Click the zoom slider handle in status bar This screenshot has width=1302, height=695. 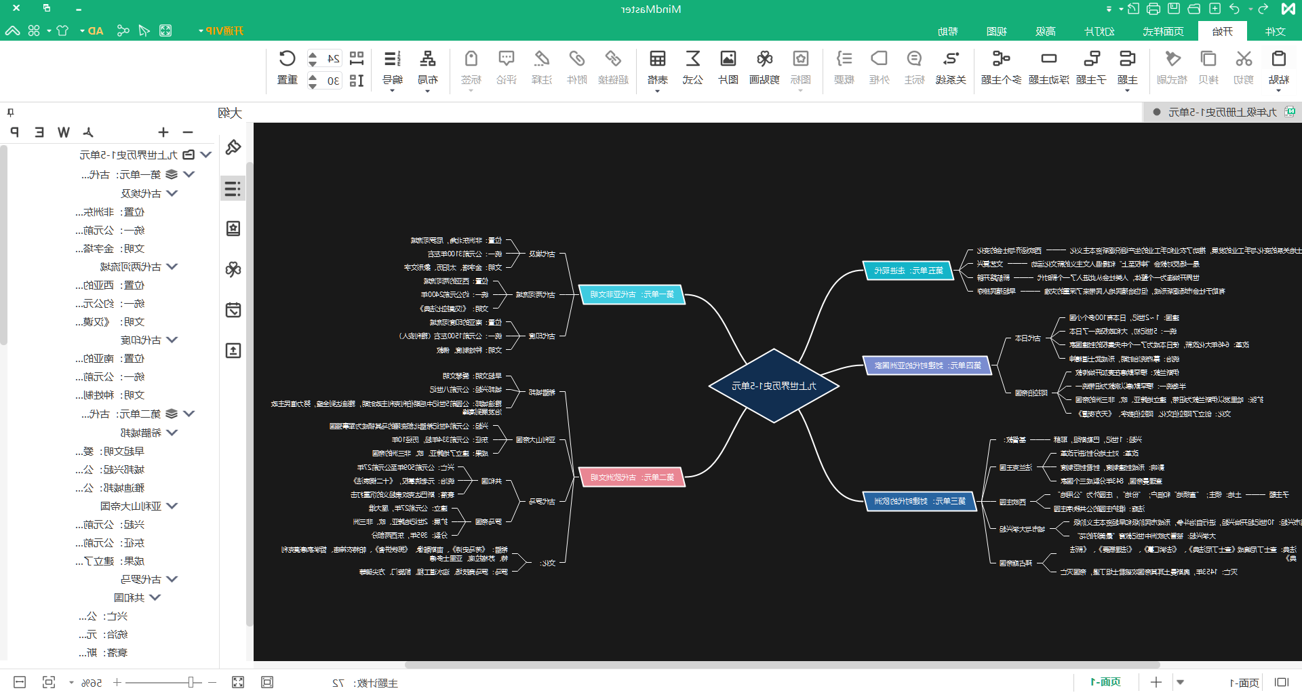191,682
